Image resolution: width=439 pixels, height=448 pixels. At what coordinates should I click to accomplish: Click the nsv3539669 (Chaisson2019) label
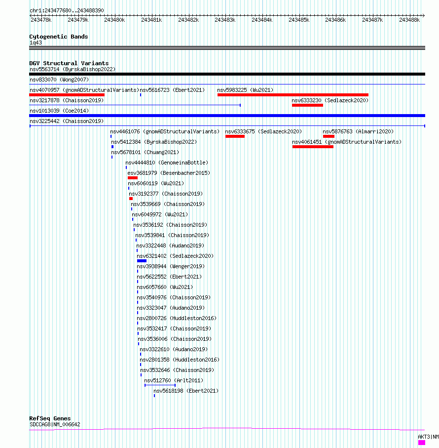click(168, 204)
